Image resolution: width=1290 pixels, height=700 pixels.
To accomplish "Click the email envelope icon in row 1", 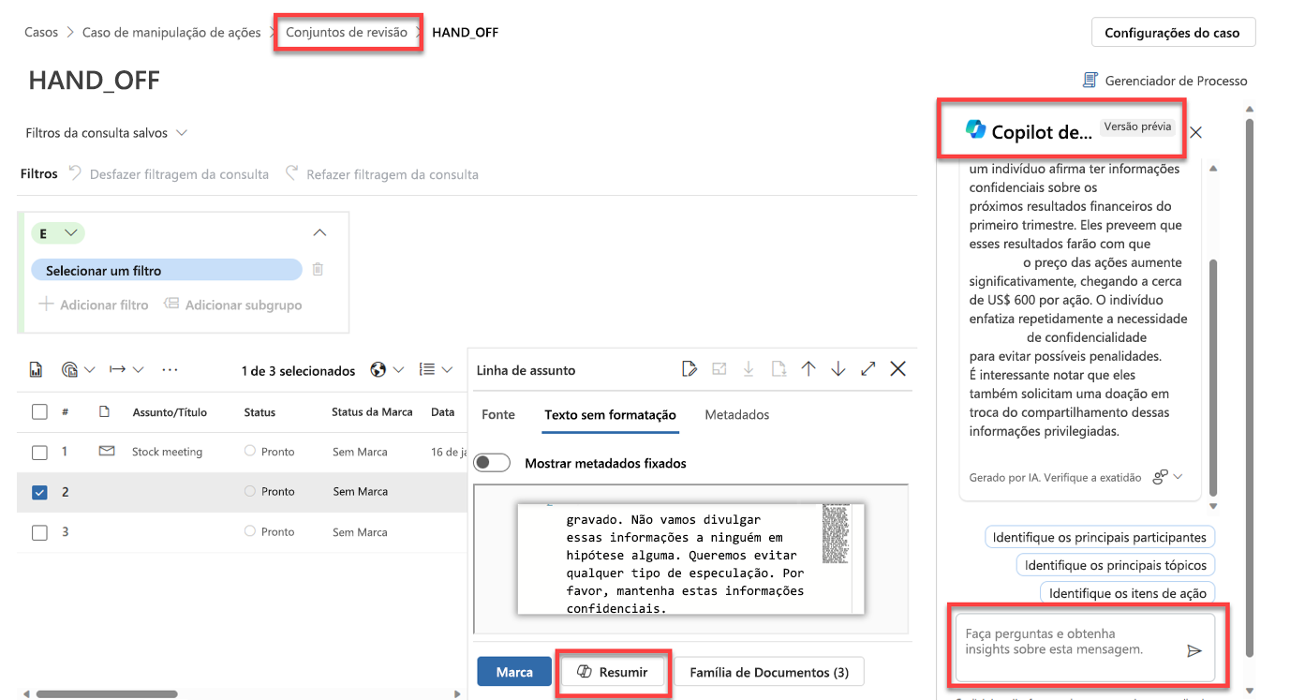I will [x=107, y=451].
